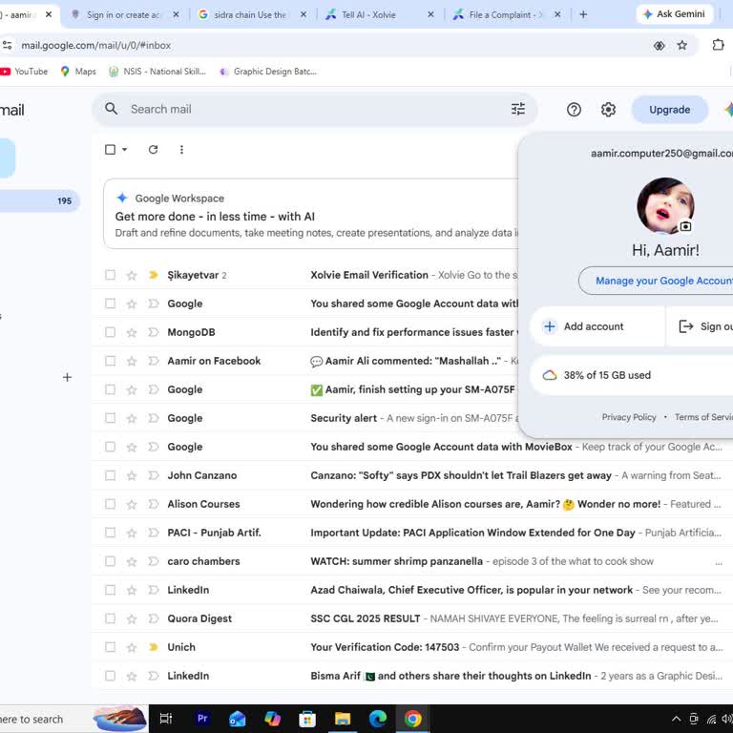
Task: Open Graphic Design Batch bookmark
Action: tap(268, 72)
